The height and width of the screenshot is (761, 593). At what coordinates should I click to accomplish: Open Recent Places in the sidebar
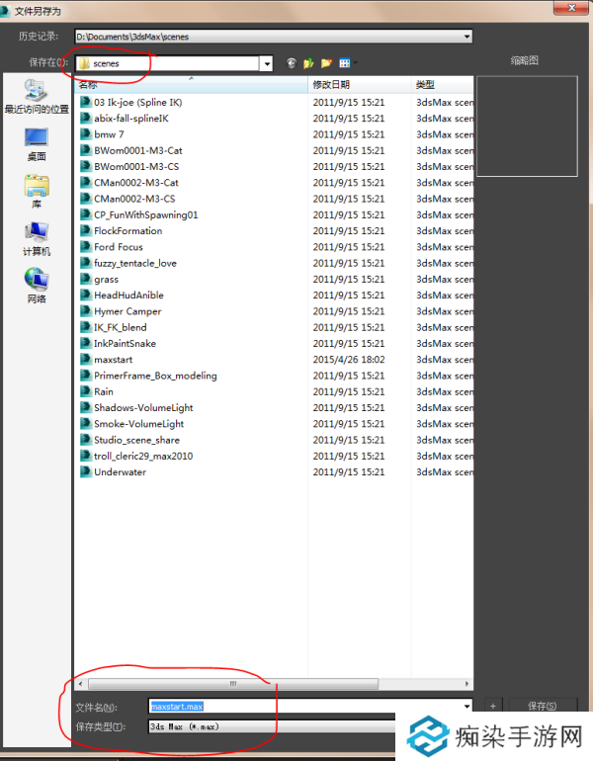(x=37, y=99)
